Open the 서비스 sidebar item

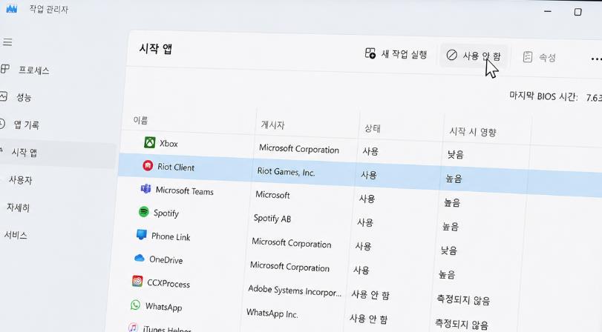[x=16, y=235]
